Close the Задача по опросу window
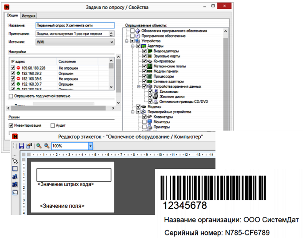 [x=224, y=6]
